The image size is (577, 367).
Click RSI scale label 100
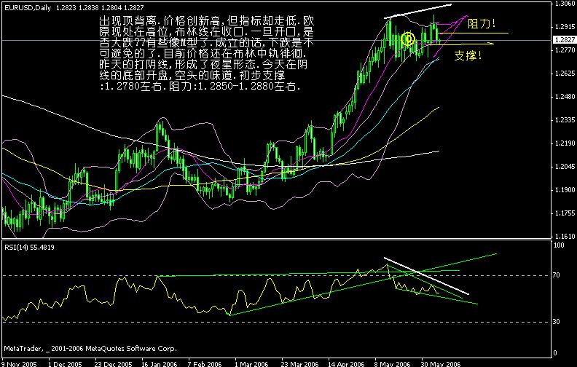(x=559, y=245)
